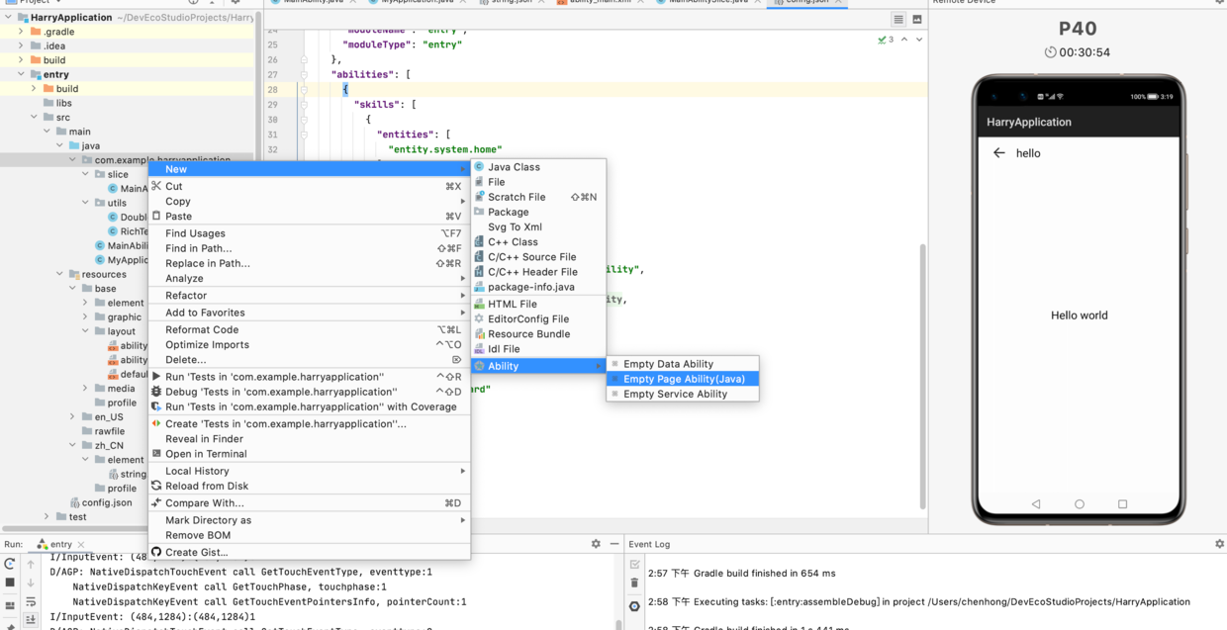The width and height of the screenshot is (1227, 630).
Task: Select Empty Service Ability
Action: pyautogui.click(x=683, y=394)
